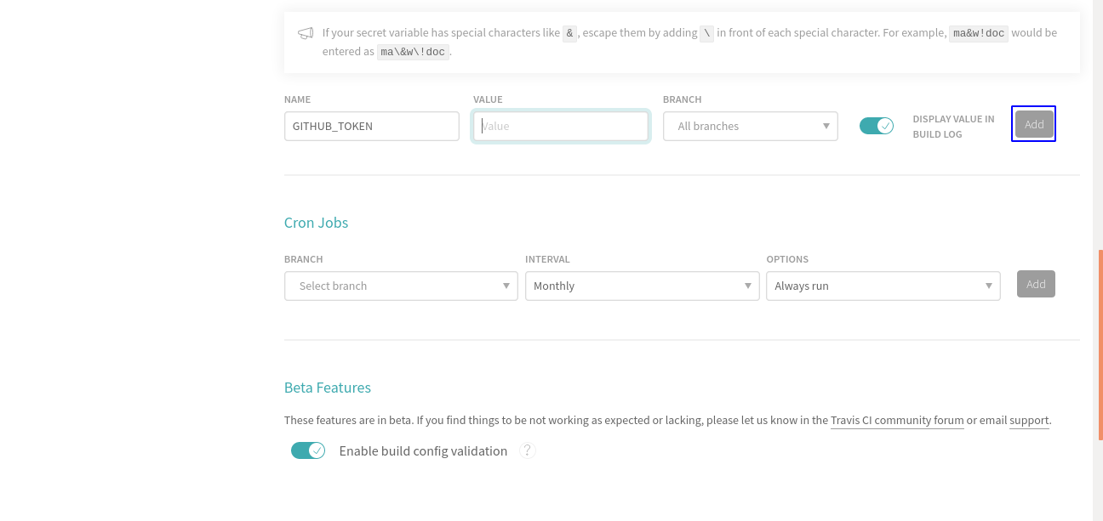Screen dimensions: 1103x521
Task: Click the Cron Jobs section heading
Action: (316, 223)
